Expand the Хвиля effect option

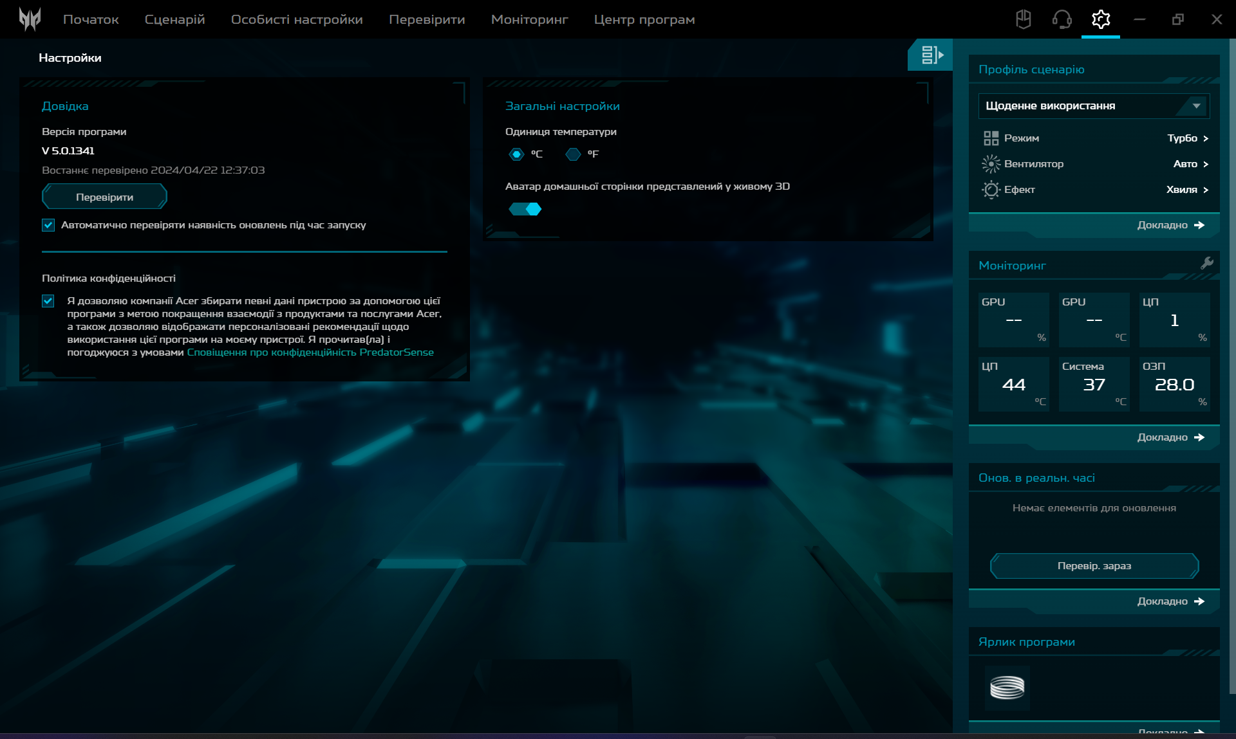click(1187, 190)
